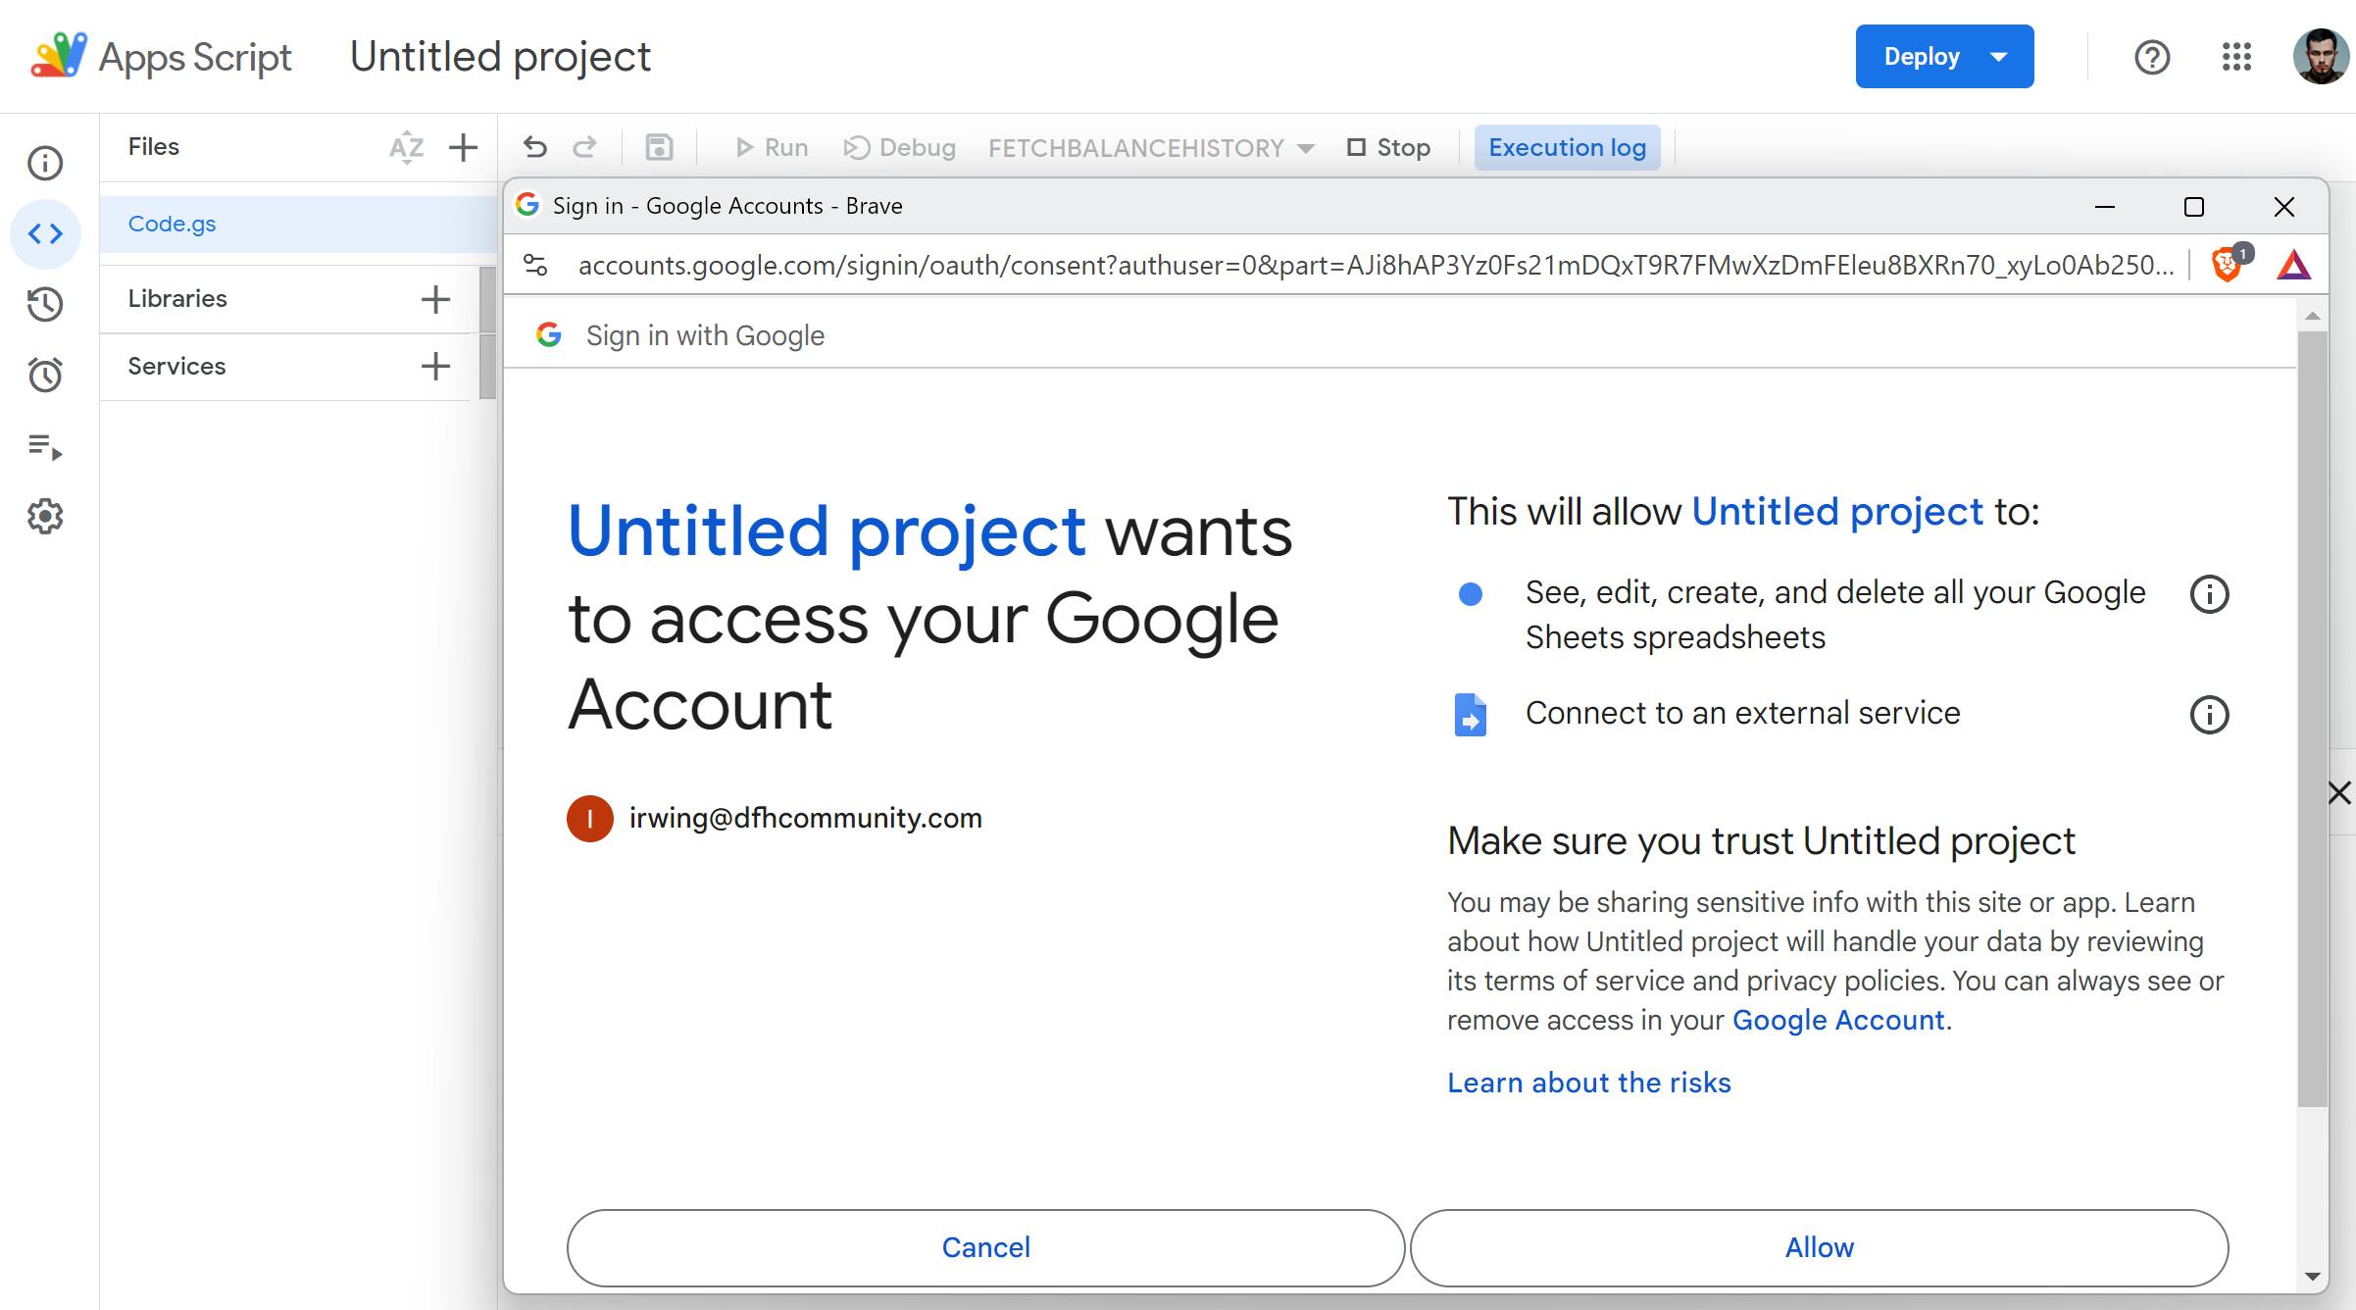
Task: View site information icon in address bar
Action: pos(535,265)
